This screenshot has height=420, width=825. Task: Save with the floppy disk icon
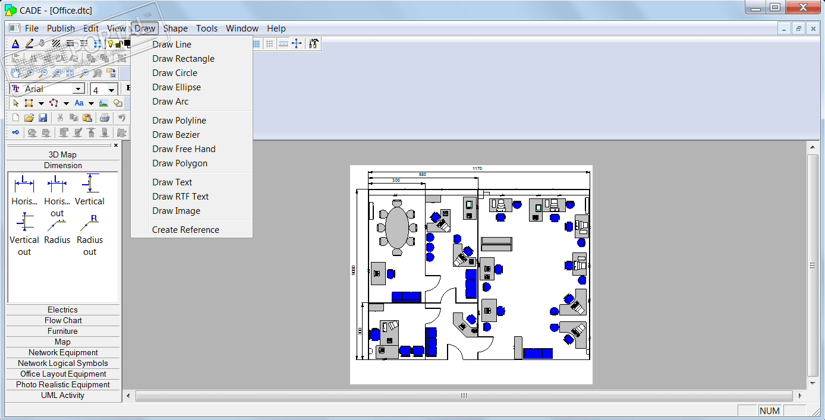[x=43, y=118]
